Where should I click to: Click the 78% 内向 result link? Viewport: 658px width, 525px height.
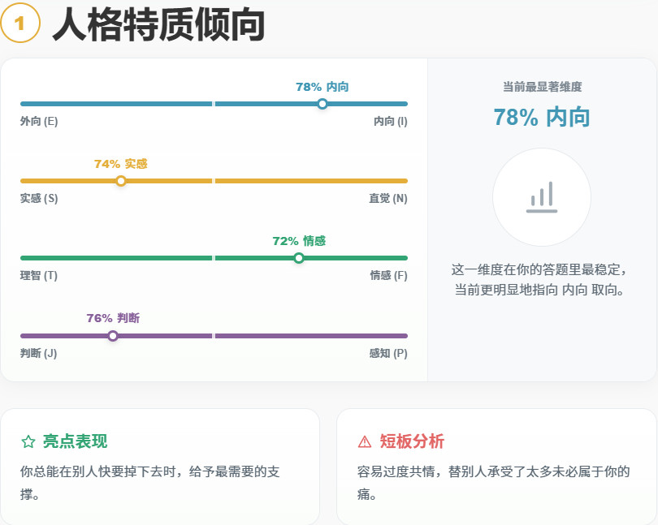tap(542, 117)
